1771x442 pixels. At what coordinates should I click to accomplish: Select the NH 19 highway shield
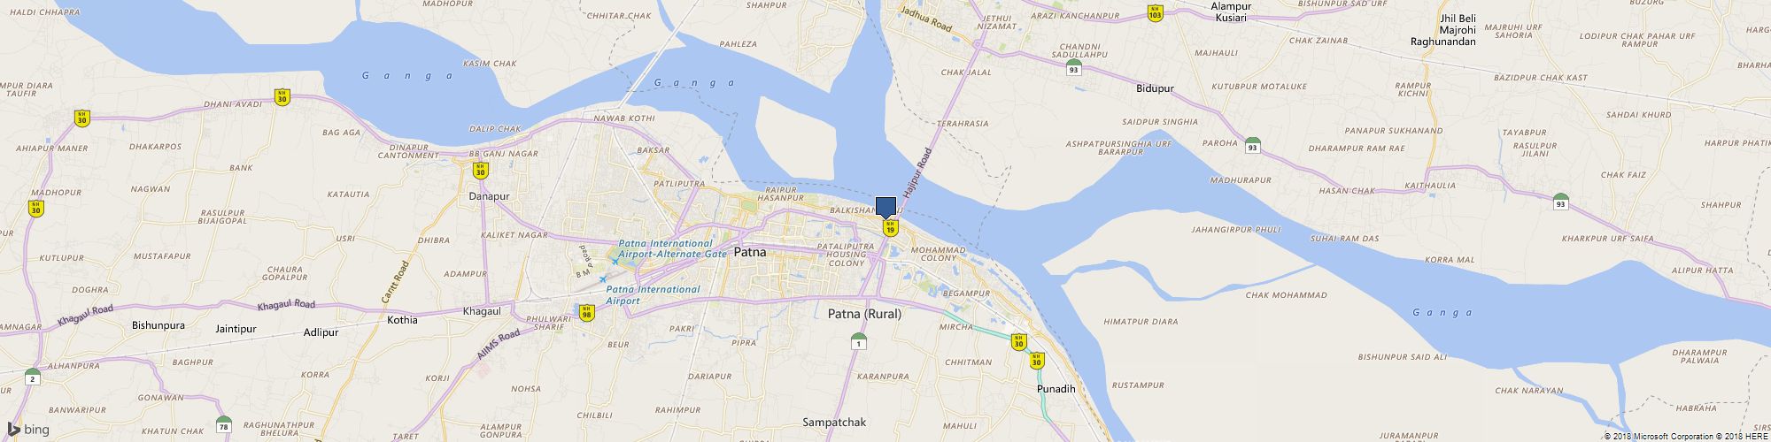[891, 229]
